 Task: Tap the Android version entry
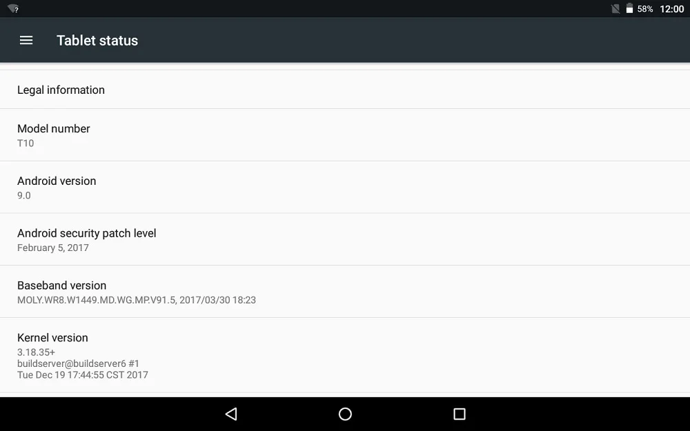click(345, 188)
